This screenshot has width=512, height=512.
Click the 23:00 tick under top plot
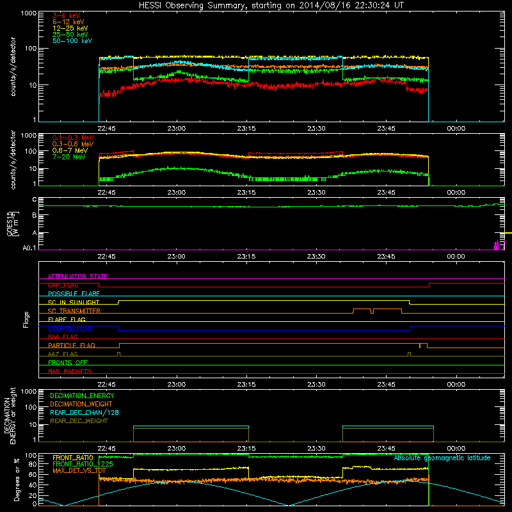177,129
